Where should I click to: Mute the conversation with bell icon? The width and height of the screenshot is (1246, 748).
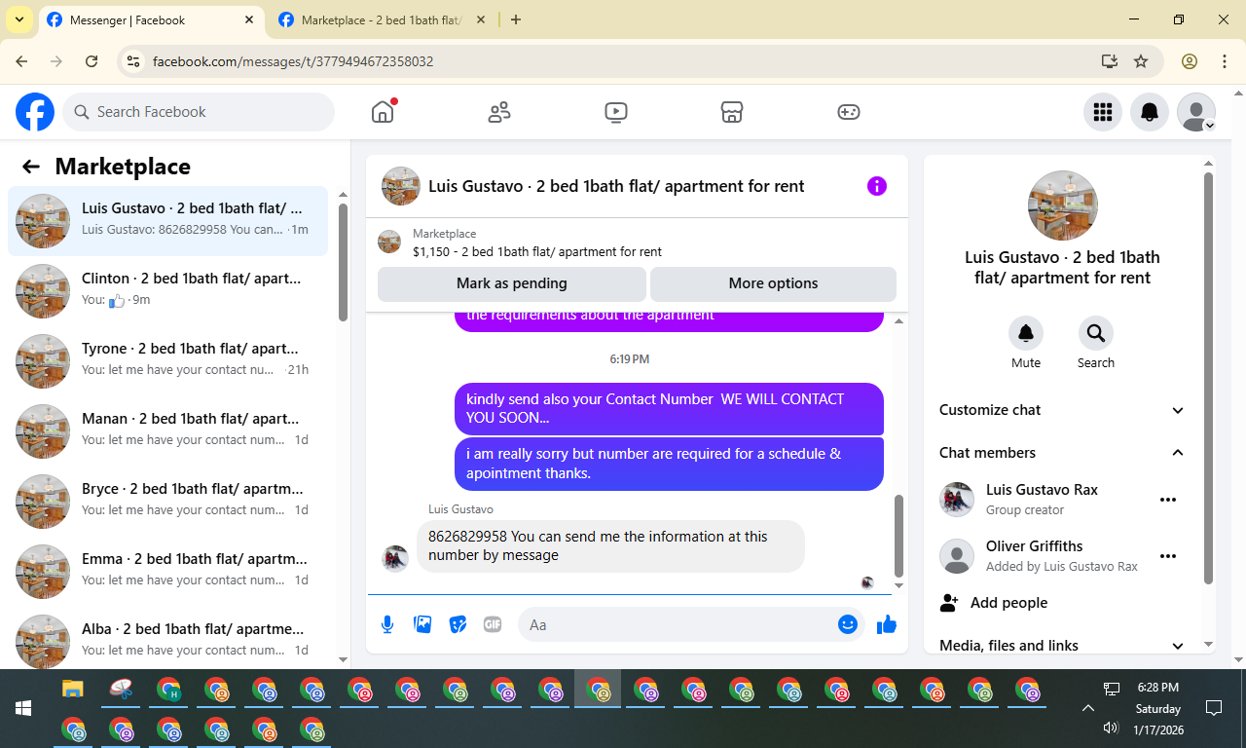(x=1026, y=333)
